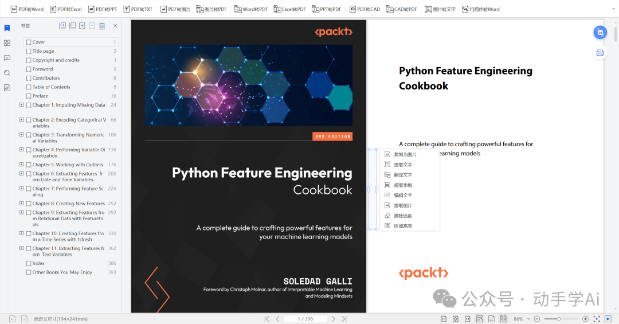The width and height of the screenshot is (619, 324).
Task: Open the PDF转Excel converter
Action: (x=65, y=9)
